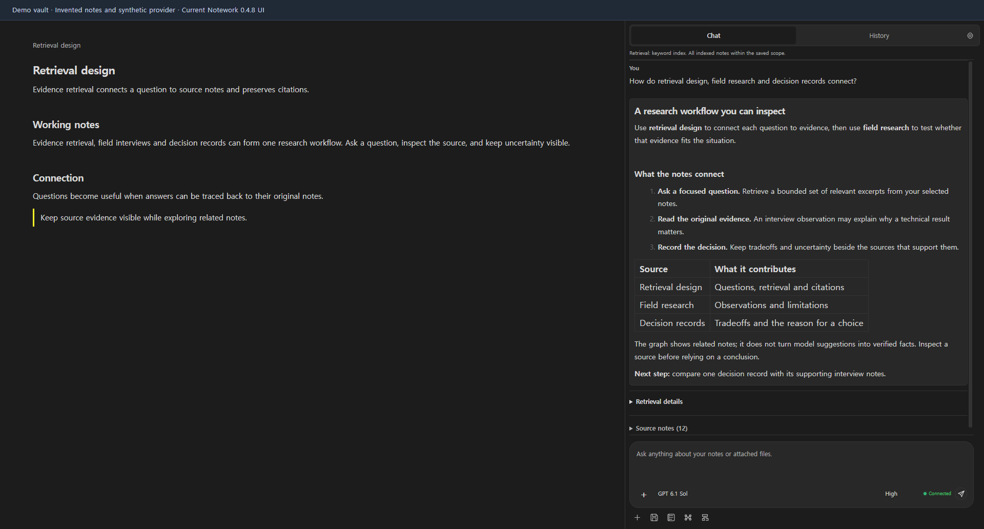Expand Source notes (12) section
The height and width of the screenshot is (529, 984).
[x=659, y=429]
